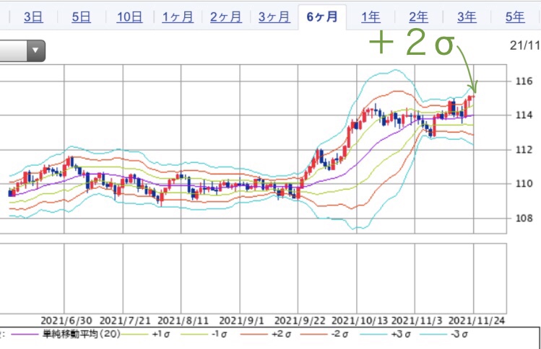Click the +3σ legend label

401,334
